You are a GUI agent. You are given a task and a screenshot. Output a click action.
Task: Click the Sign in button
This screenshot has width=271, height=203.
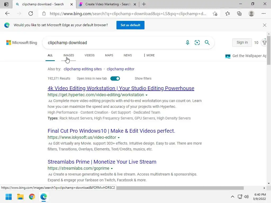pyautogui.click(x=242, y=43)
